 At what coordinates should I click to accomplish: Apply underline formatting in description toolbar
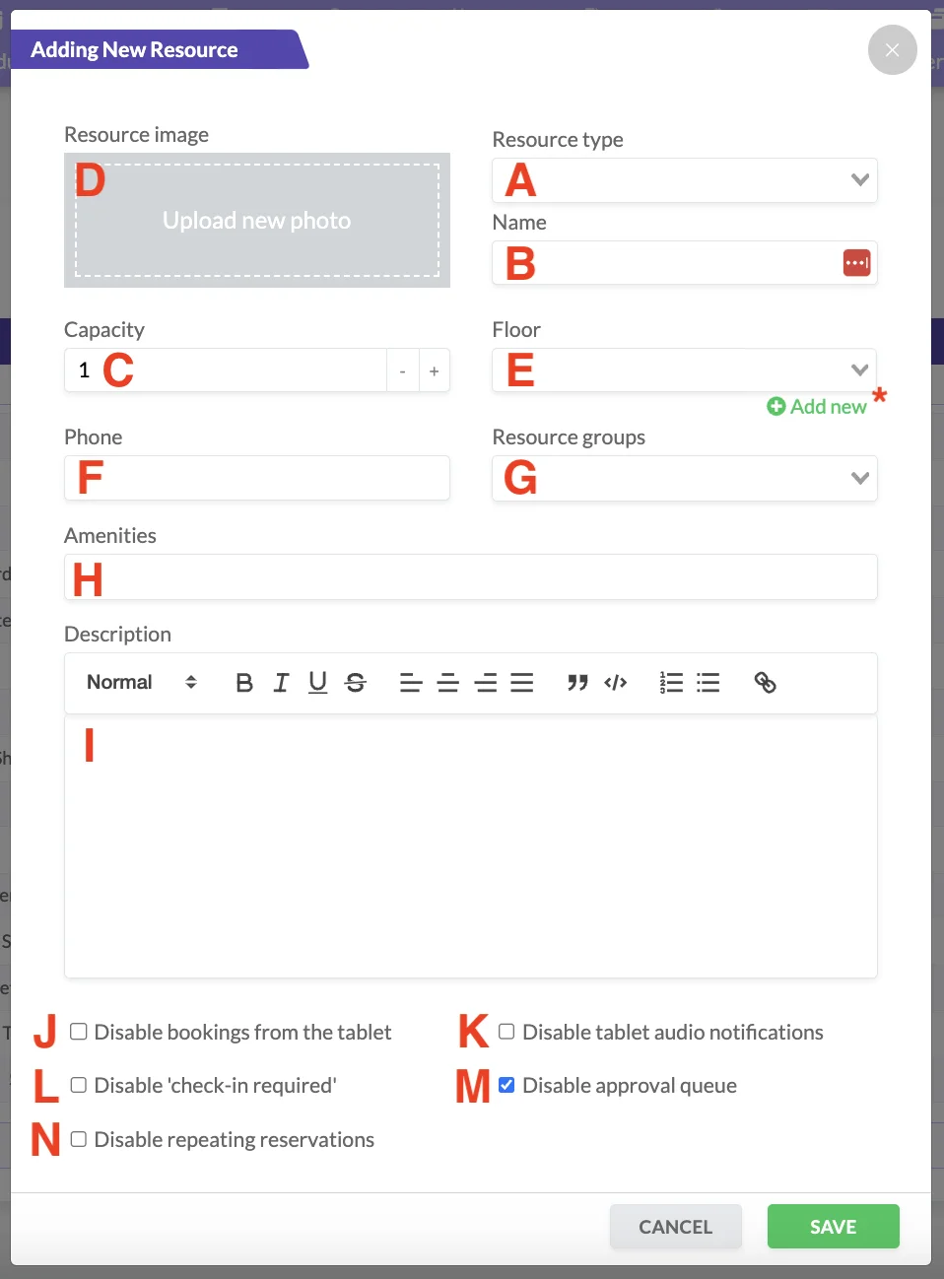click(317, 683)
